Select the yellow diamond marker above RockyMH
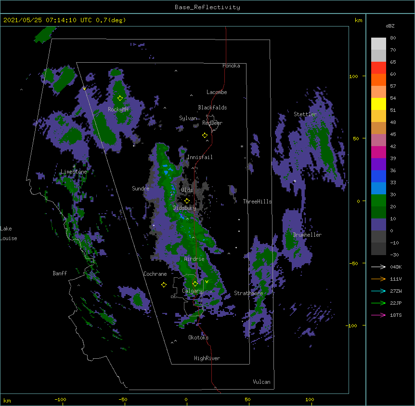Screen dimensions: 415x406 (120, 98)
